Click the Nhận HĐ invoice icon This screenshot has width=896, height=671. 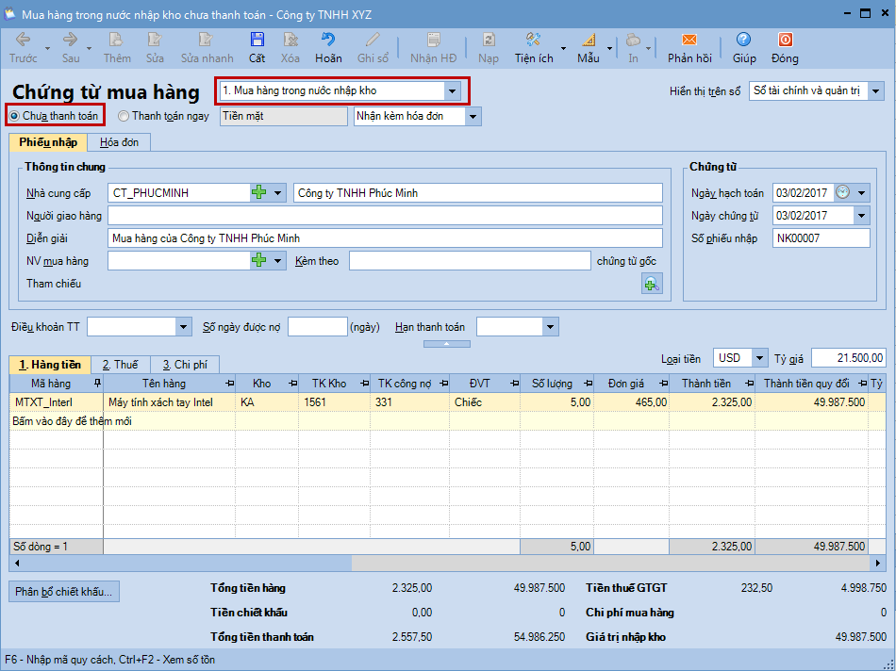click(x=434, y=40)
